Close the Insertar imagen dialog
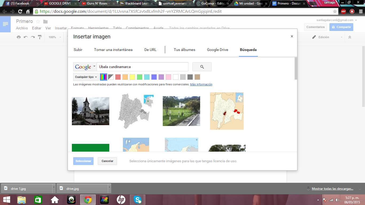The width and height of the screenshot is (365, 205). click(x=292, y=36)
